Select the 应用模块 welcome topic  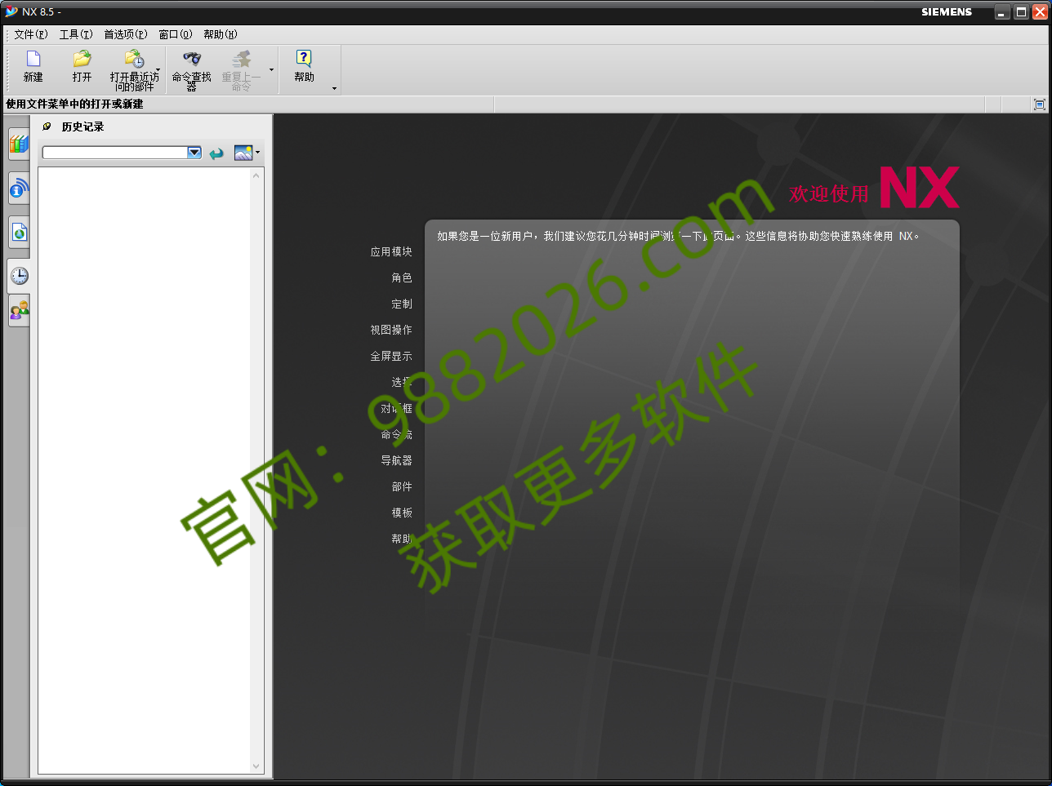tap(391, 251)
